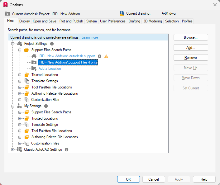Click AutoCAD app icon in title bar
The width and height of the screenshot is (220, 185).
pos(5,5)
